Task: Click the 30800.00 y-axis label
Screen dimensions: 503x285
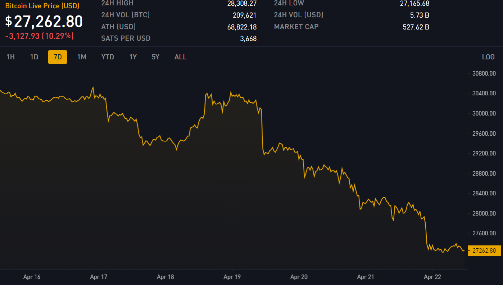Action: tap(484, 73)
